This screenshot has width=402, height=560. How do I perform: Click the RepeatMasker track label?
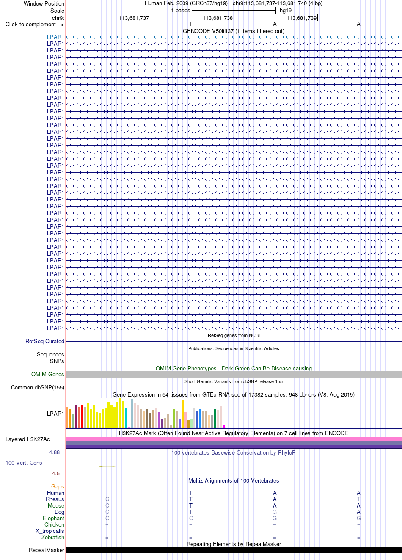[47, 550]
